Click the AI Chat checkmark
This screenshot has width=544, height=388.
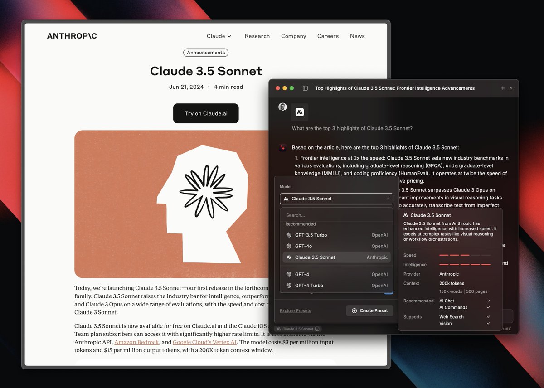pos(488,301)
